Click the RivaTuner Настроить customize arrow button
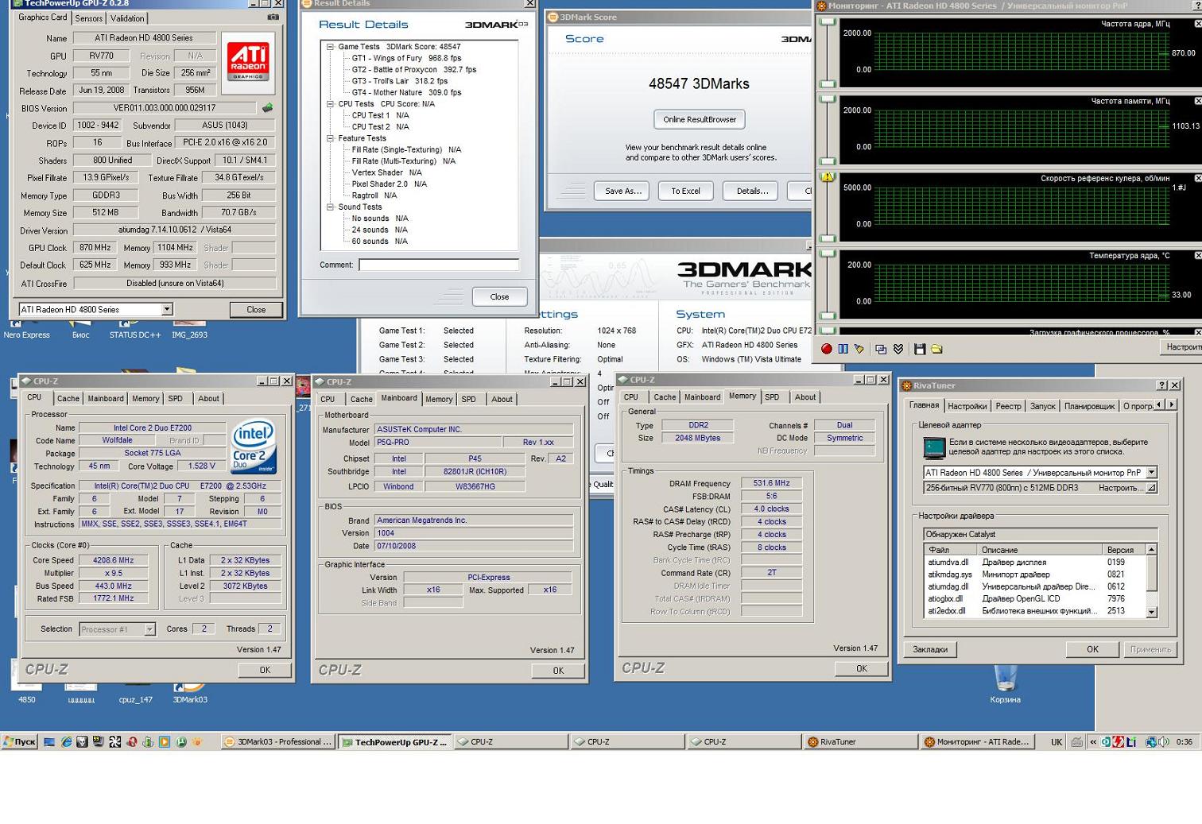 [x=1151, y=488]
